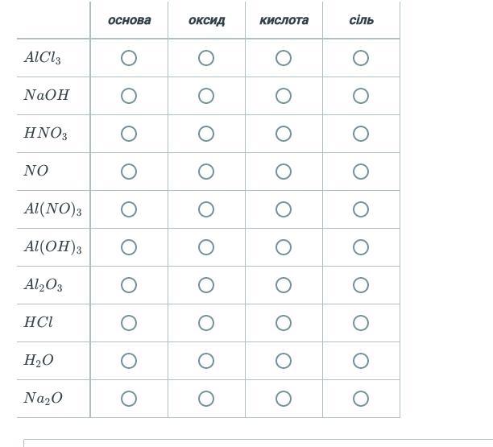The image size is (493, 447).
Task: Mark NaOH as основа
Action: click(129, 96)
